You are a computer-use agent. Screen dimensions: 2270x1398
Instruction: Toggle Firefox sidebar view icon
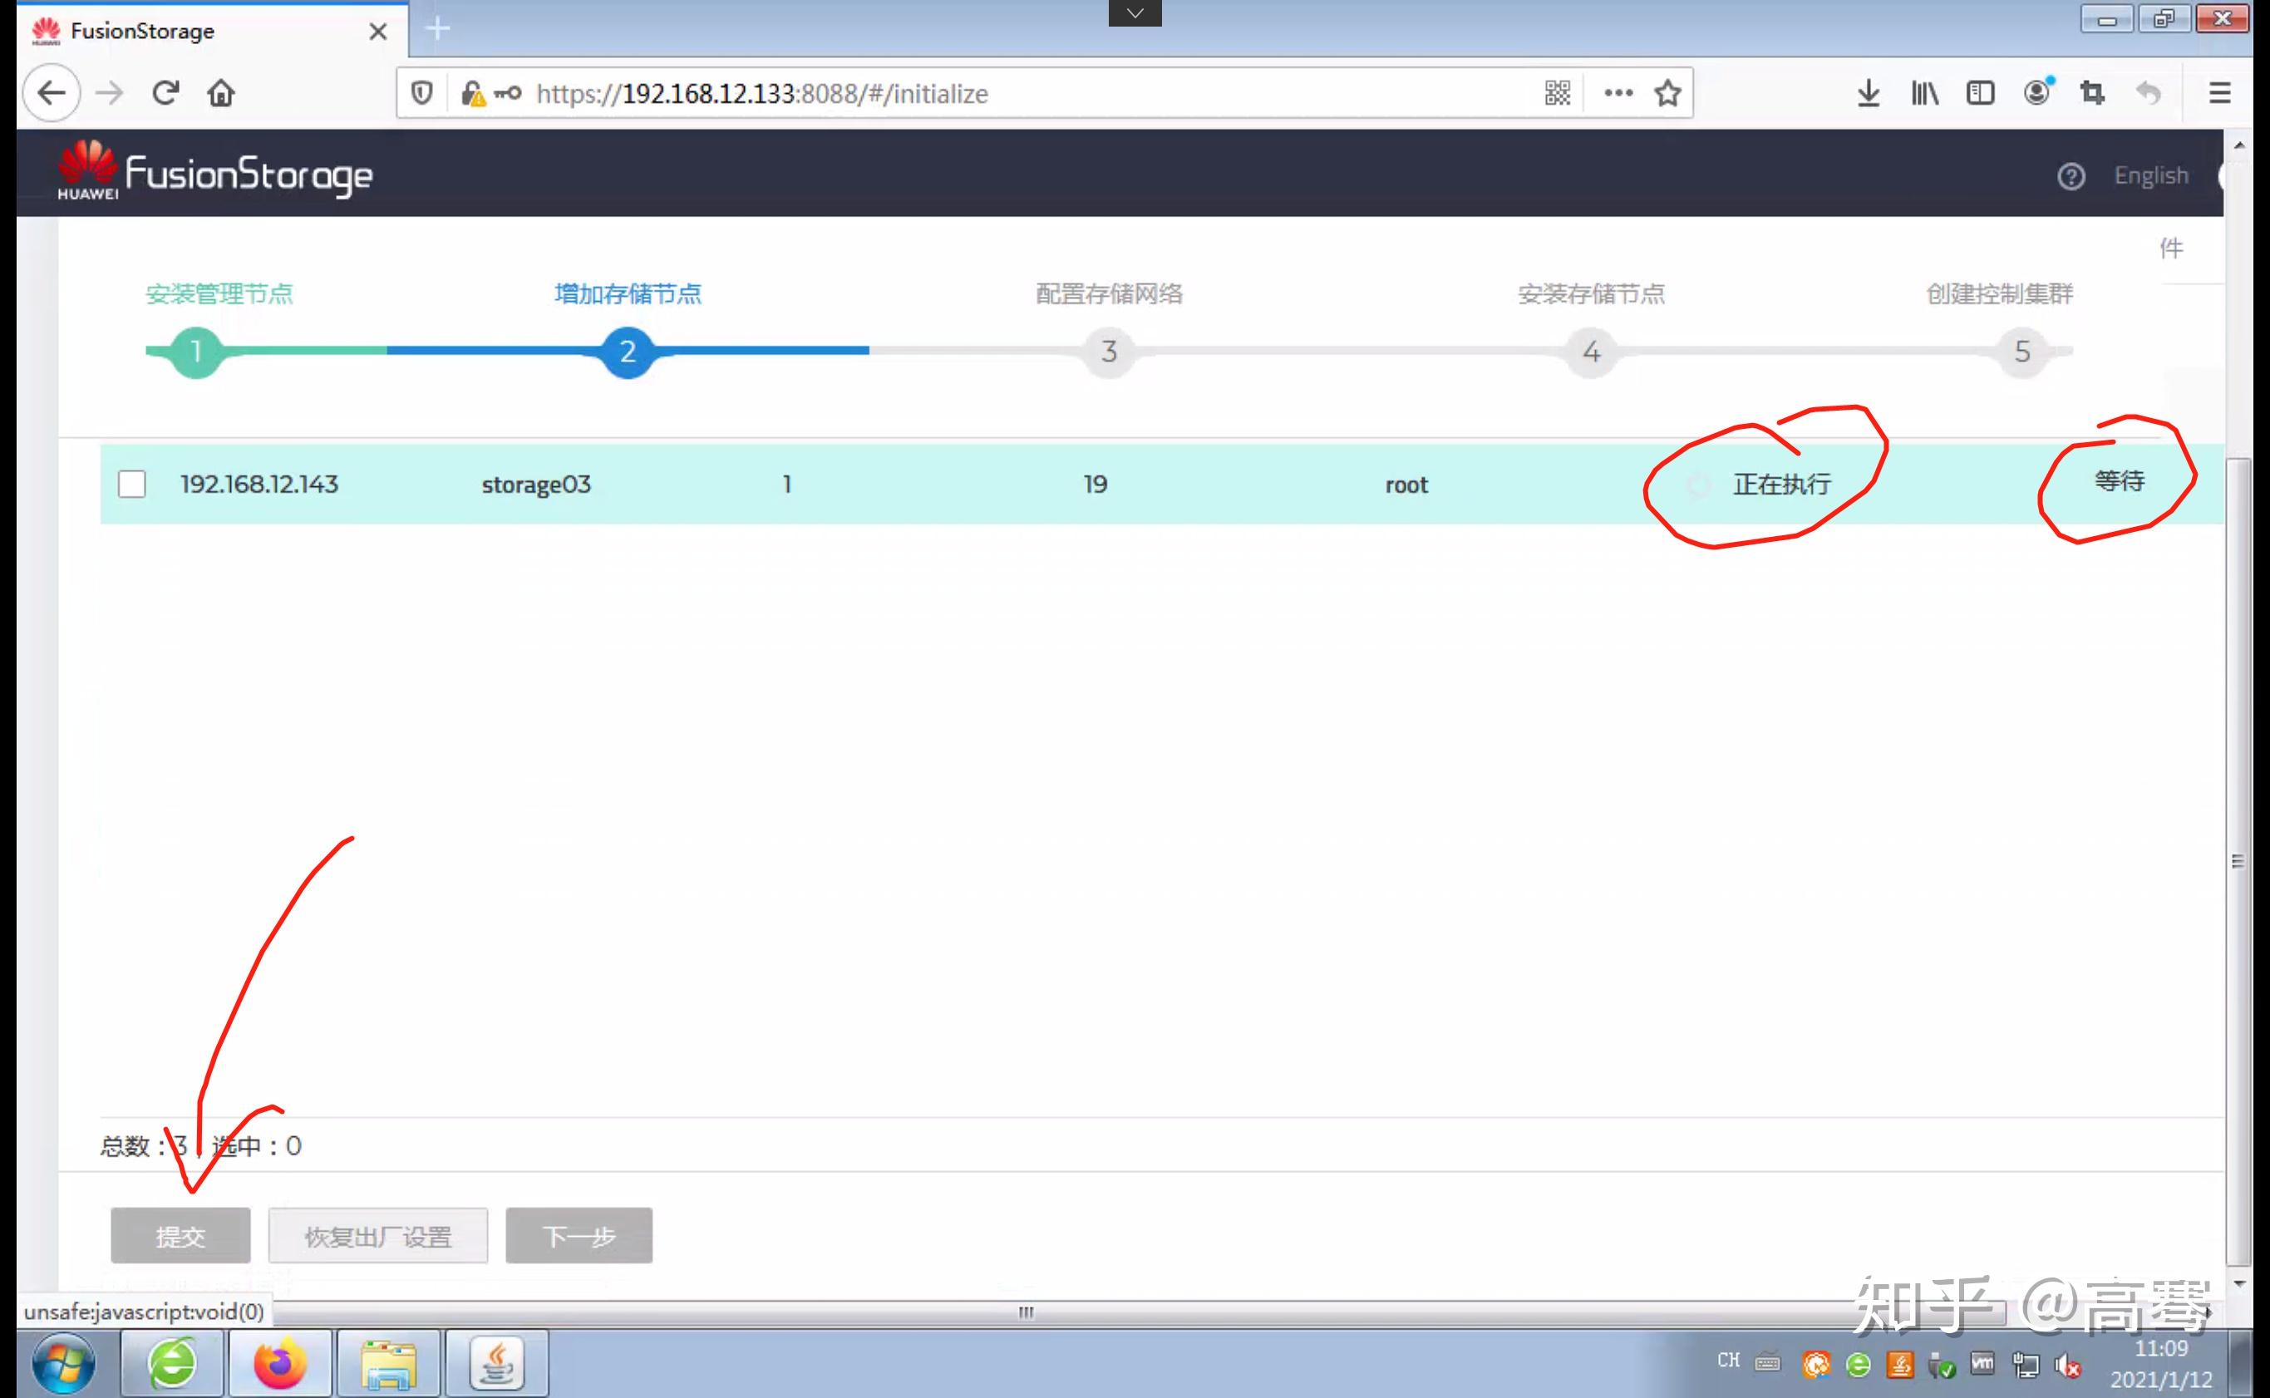click(x=1980, y=93)
